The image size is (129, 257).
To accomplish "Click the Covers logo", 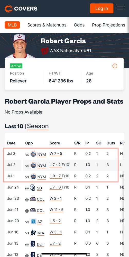I will 21,8.
